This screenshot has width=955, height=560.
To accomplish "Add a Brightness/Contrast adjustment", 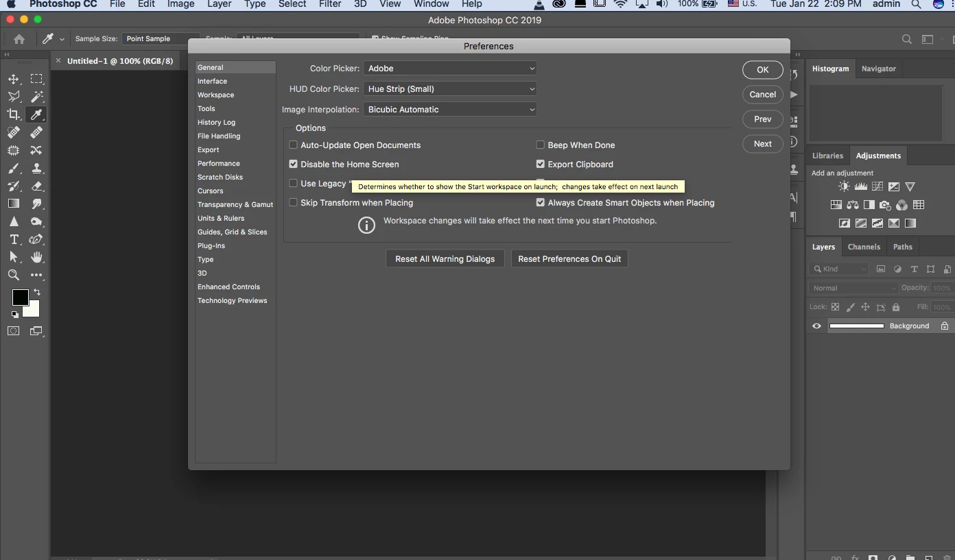I will [x=844, y=186].
